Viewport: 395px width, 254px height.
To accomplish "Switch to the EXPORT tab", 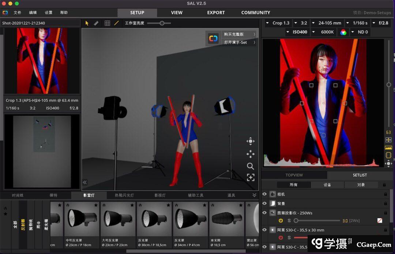I will pos(216,13).
